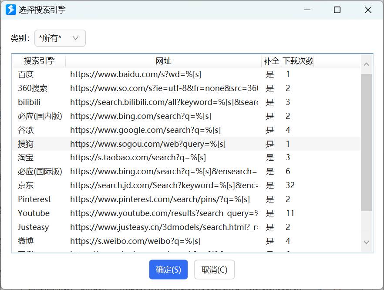
Task: Click the bing.com/search?q=%[s]&ensearch URL cell
Action: [x=164, y=172]
